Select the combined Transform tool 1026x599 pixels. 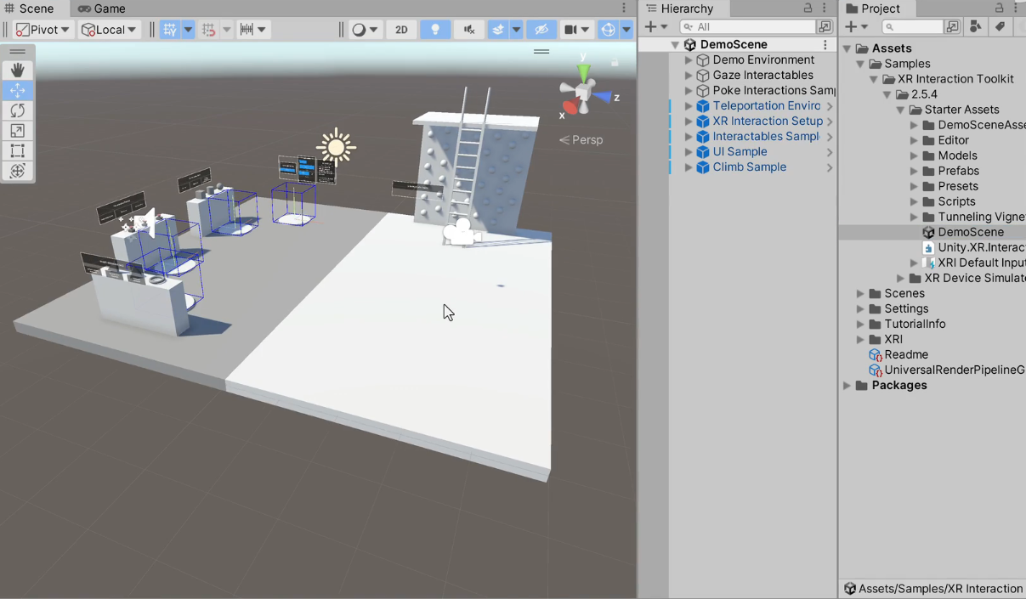click(18, 171)
